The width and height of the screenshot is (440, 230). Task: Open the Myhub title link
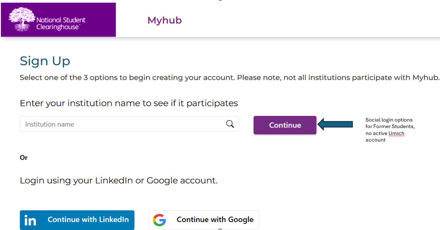pos(165,20)
